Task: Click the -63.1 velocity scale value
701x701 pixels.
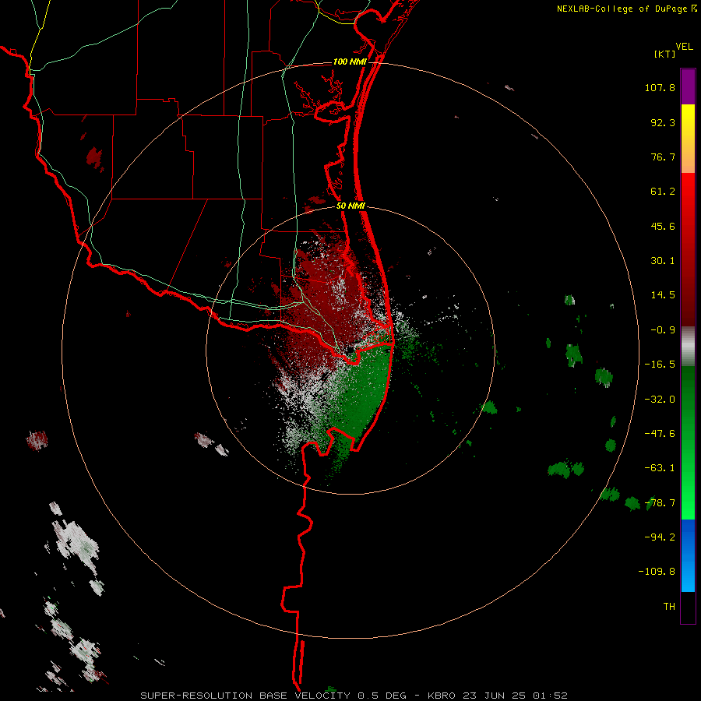Action: 660,468
